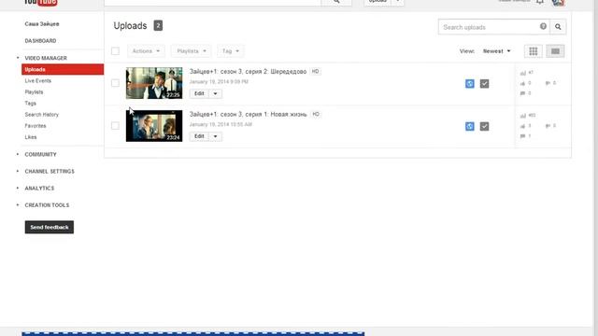Open Live Events in the sidebar
This screenshot has width=598, height=336.
37,81
